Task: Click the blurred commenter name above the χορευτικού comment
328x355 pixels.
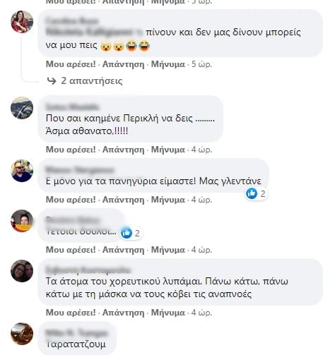Action: (88, 270)
